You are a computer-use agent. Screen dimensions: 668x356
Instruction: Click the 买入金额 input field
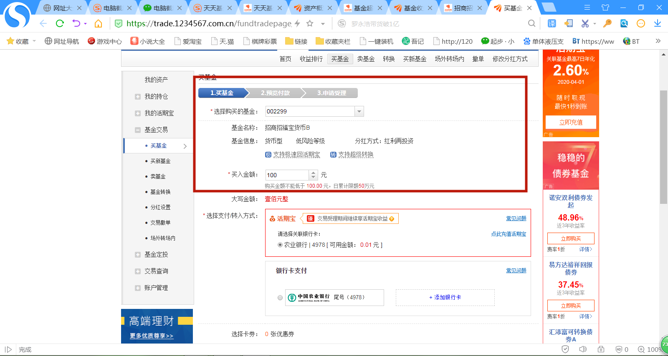(287, 175)
